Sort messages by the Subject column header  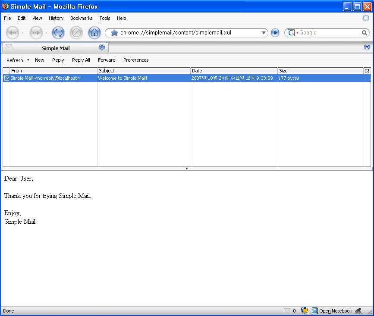click(x=144, y=71)
